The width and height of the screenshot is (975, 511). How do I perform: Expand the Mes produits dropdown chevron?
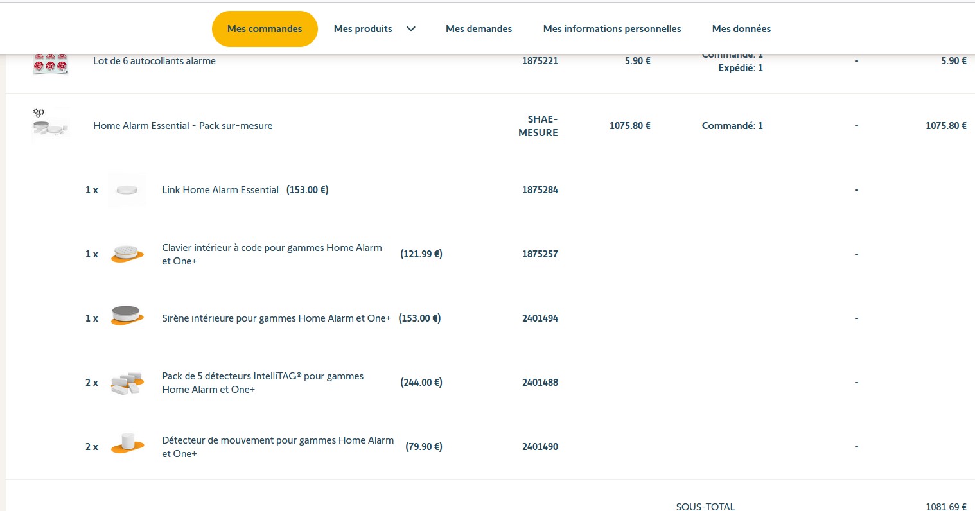coord(411,29)
